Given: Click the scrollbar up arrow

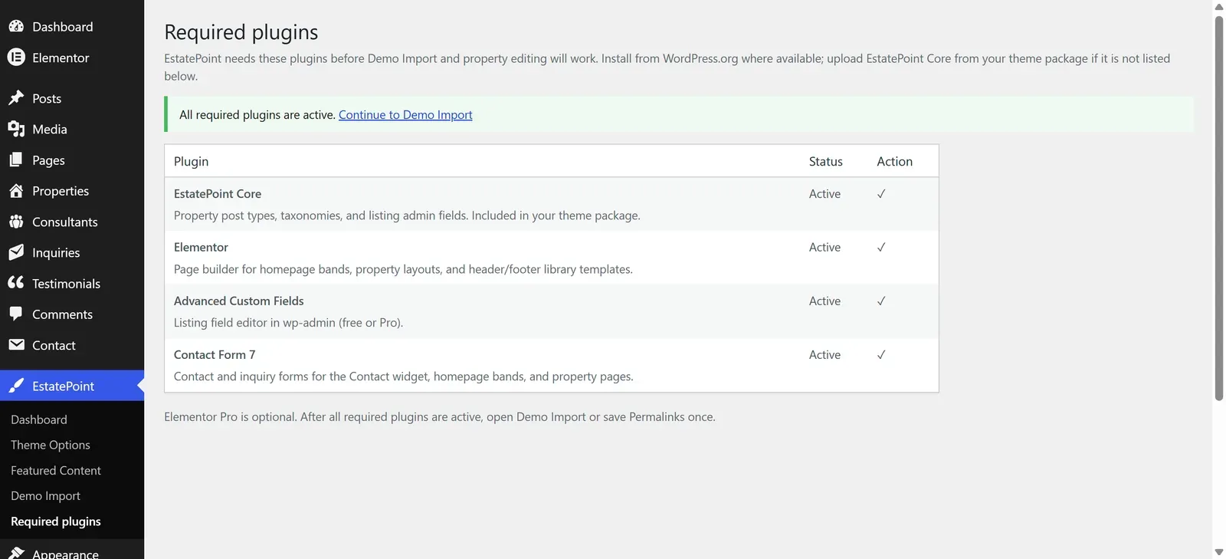Looking at the screenshot, I should click(1219, 7).
